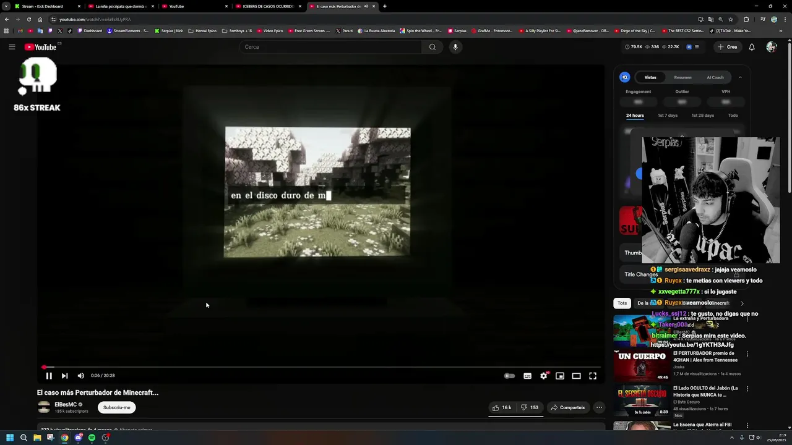Screen dimensions: 792x445
Task: Skip to the next video
Action: 64,376
